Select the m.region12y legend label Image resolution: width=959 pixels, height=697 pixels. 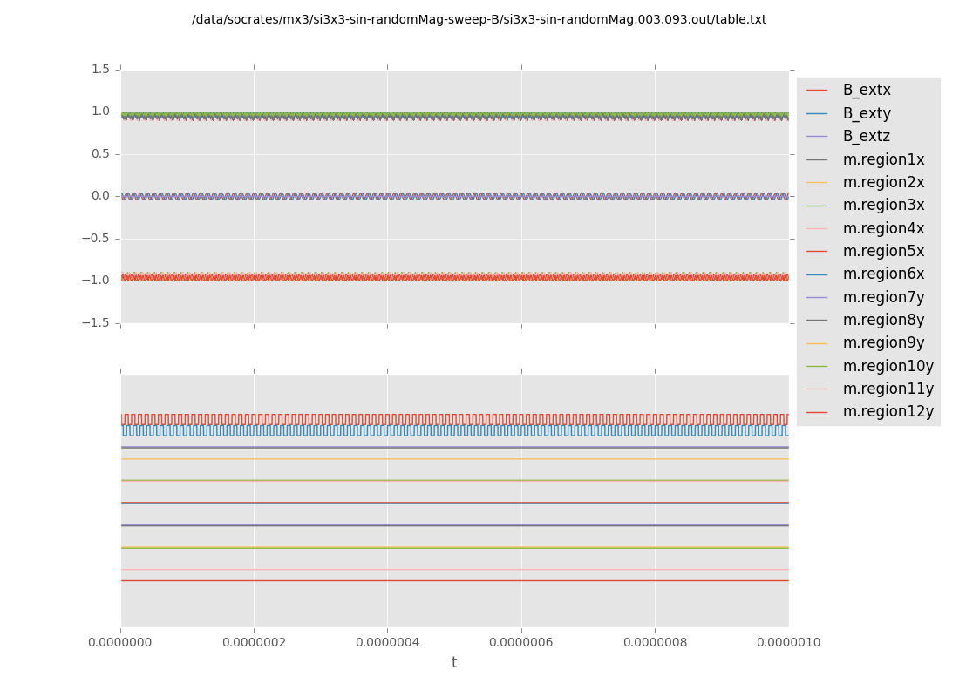(x=887, y=411)
